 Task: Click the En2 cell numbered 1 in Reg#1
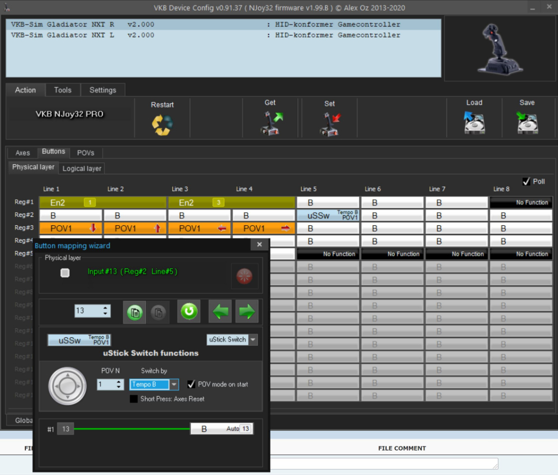tap(102, 203)
